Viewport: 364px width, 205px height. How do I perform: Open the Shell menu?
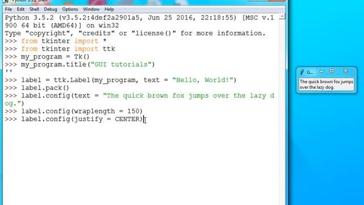coord(34,9)
